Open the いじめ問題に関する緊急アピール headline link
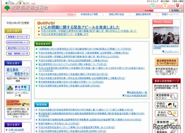185x133 pixels. point(80,27)
